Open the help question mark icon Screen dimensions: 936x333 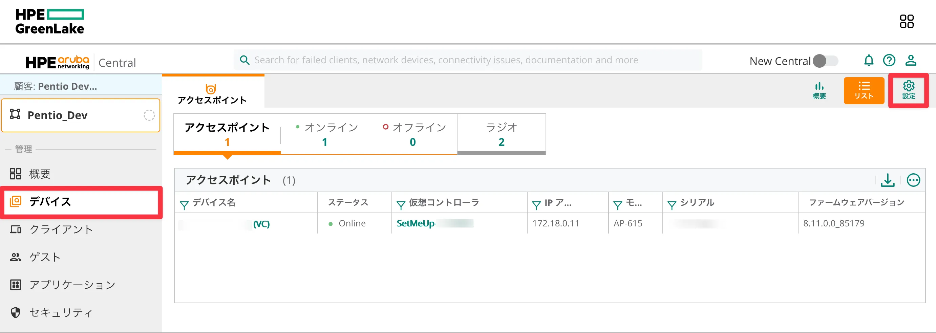click(889, 60)
